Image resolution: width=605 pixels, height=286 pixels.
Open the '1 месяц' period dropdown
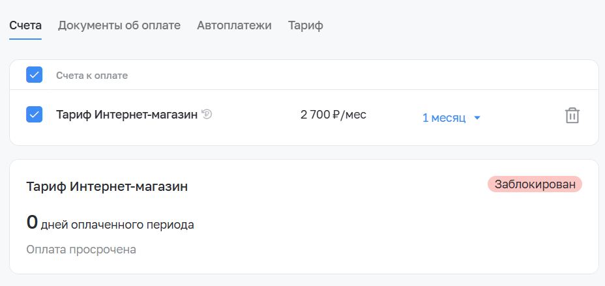(x=451, y=118)
